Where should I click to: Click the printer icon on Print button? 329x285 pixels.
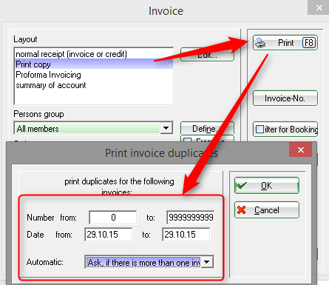(x=260, y=43)
